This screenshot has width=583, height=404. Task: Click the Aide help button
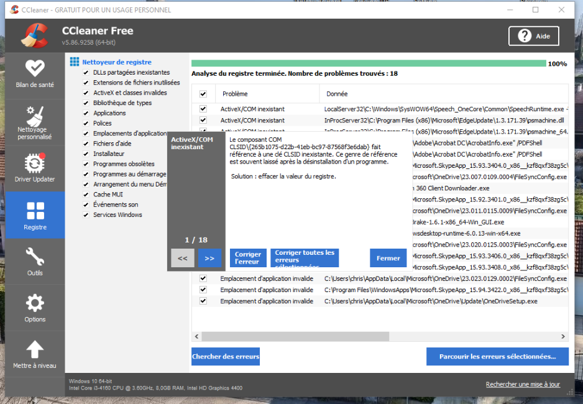coord(533,36)
